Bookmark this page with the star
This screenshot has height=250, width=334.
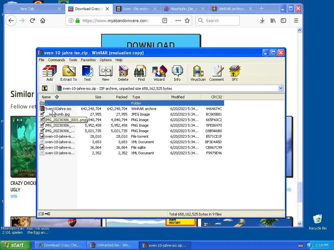pyautogui.click(x=187, y=21)
